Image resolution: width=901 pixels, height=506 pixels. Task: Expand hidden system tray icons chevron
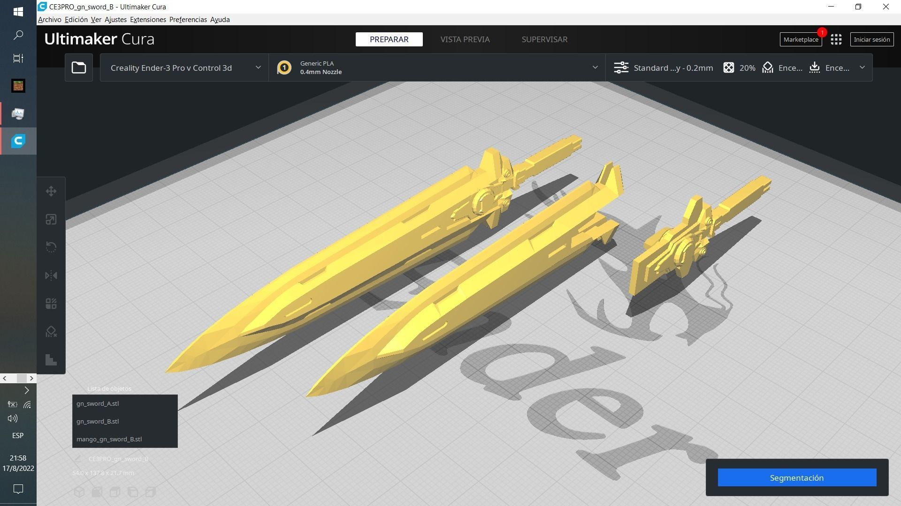[27, 390]
